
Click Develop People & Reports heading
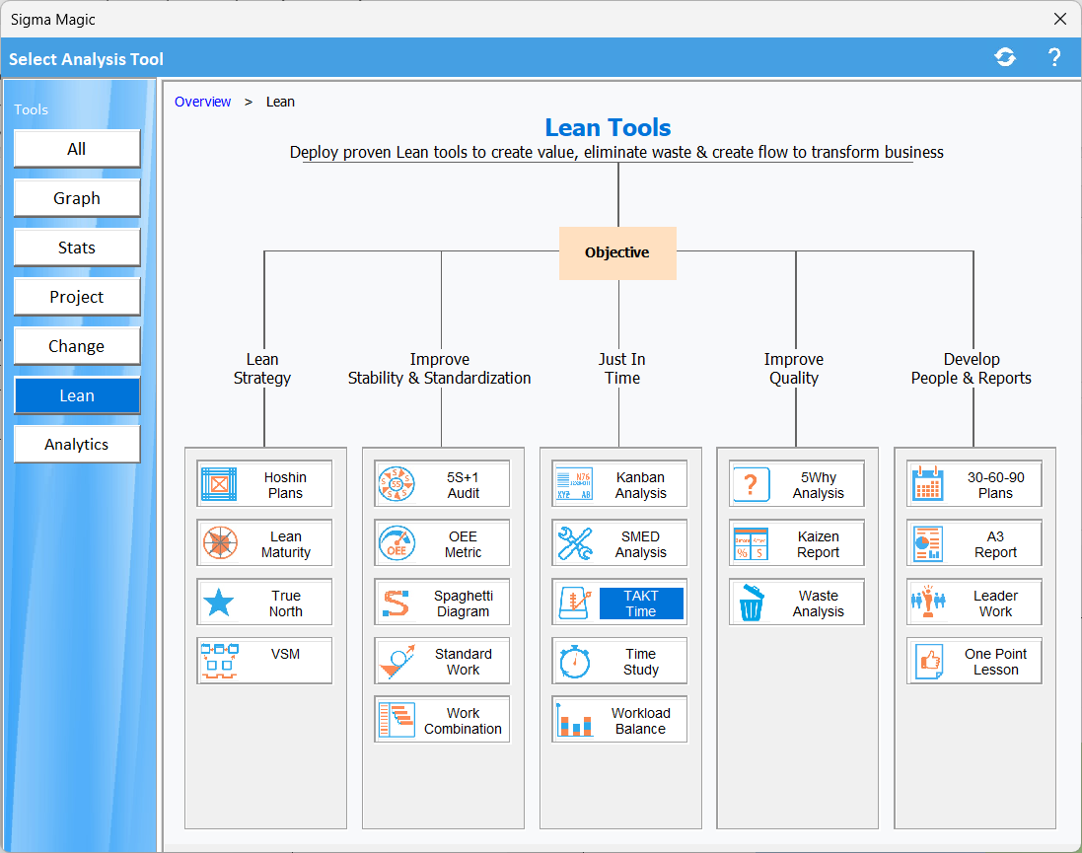[x=971, y=369]
